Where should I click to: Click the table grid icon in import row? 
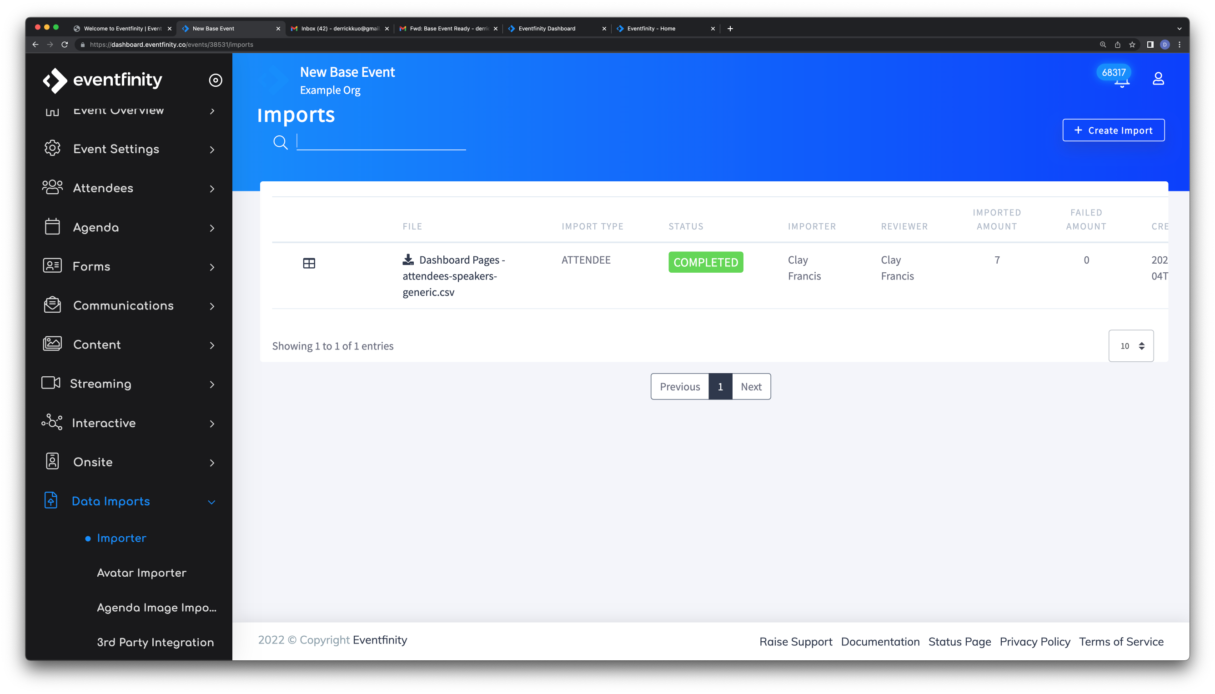309,263
